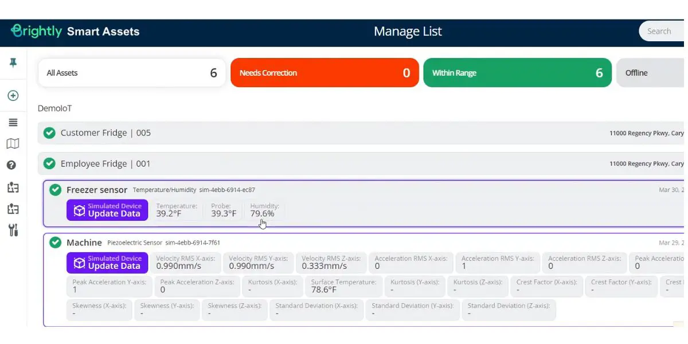Viewport: 688px width, 344px height.
Task: Click Skewness (Z-axis) tile
Action: [x=234, y=310]
